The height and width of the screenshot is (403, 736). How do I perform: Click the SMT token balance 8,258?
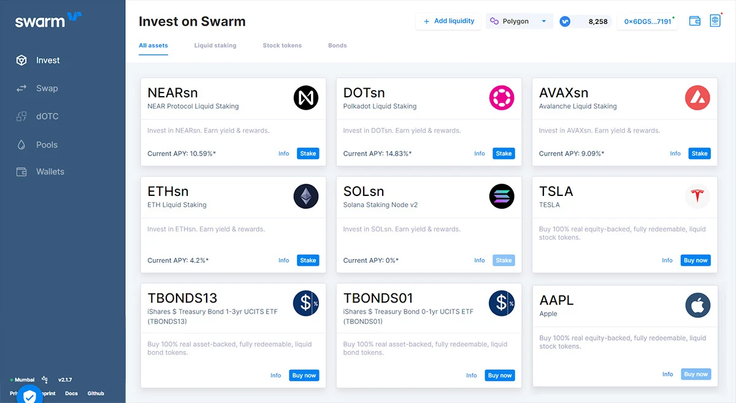[598, 21]
